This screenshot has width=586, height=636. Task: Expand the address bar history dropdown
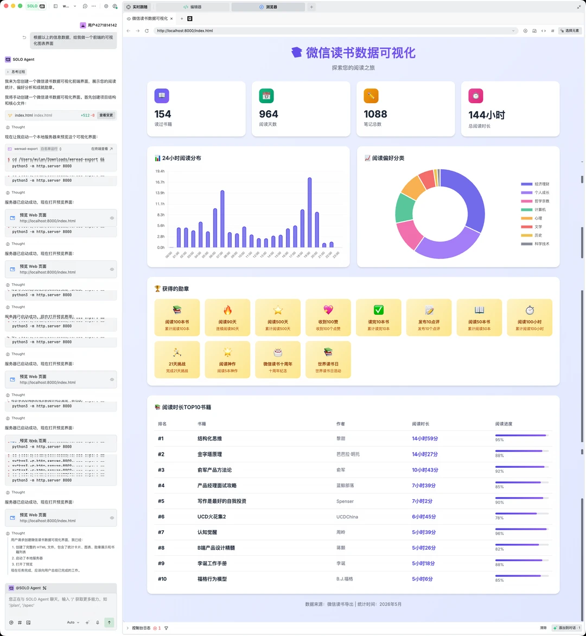pyautogui.click(x=513, y=31)
